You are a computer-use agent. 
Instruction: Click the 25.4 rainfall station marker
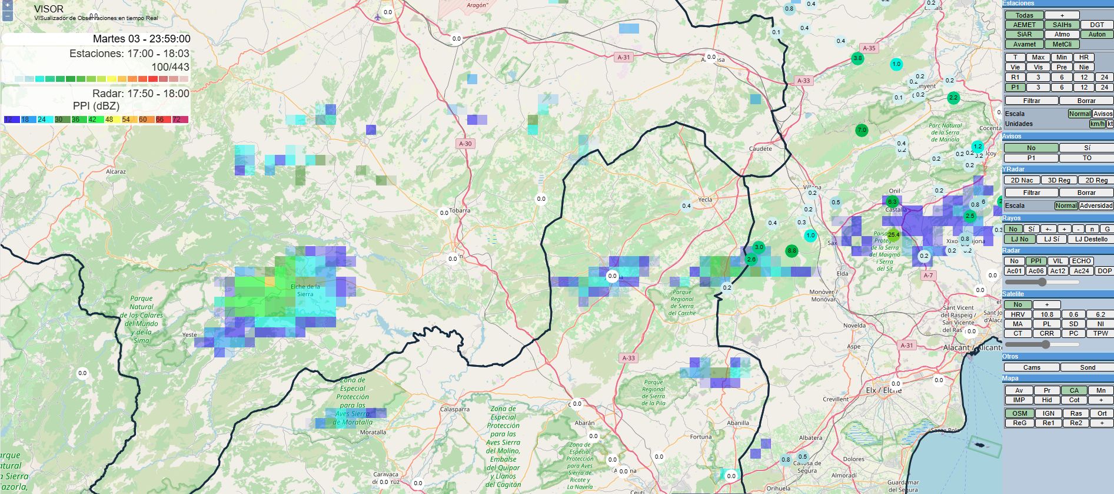[893, 234]
